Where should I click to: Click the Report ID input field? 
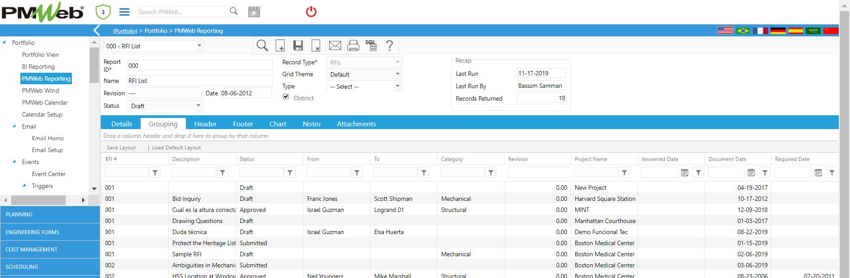(200, 65)
